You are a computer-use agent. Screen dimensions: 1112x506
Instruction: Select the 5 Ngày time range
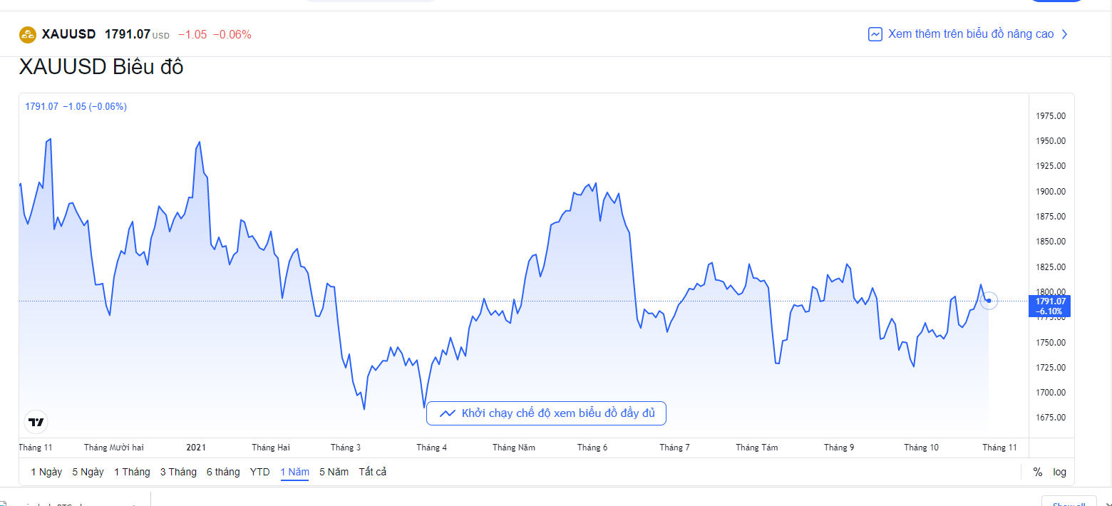click(x=88, y=472)
